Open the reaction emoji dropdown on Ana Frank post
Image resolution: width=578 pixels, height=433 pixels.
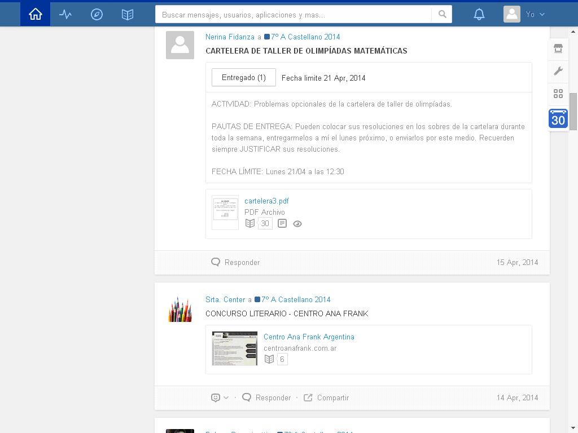(x=220, y=397)
